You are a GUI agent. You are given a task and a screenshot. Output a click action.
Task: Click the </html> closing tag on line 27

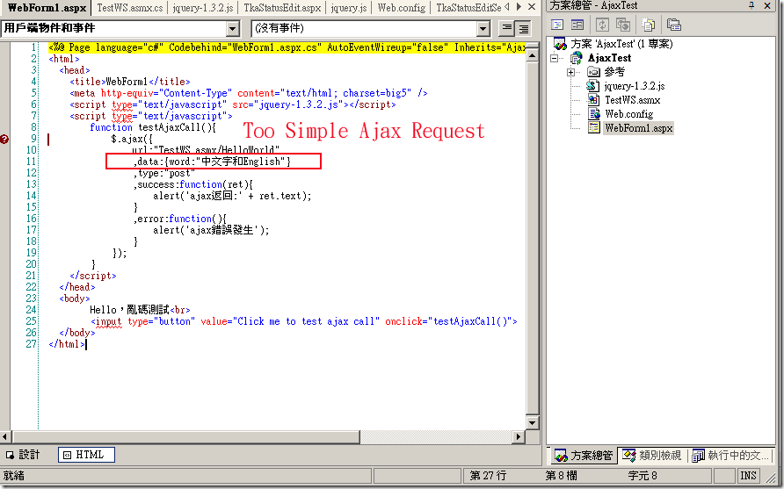click(67, 344)
